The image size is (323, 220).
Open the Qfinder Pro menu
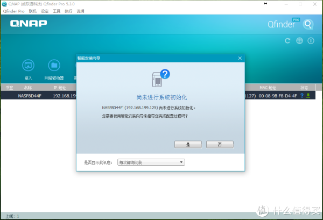14,11
